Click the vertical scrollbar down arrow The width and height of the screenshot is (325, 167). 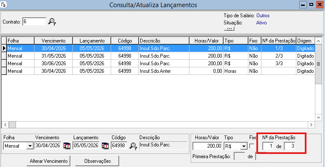(318, 117)
